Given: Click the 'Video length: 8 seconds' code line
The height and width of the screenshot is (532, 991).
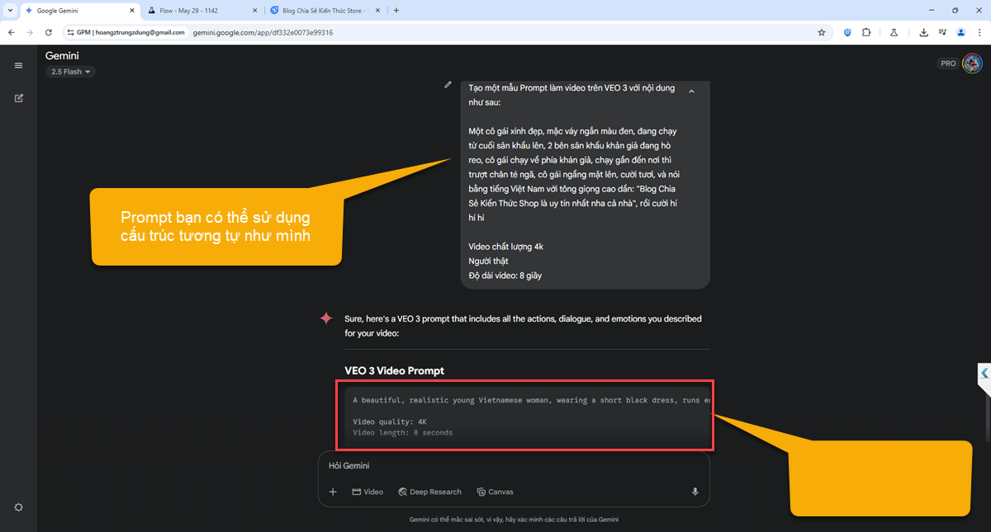Looking at the screenshot, I should tap(402, 432).
